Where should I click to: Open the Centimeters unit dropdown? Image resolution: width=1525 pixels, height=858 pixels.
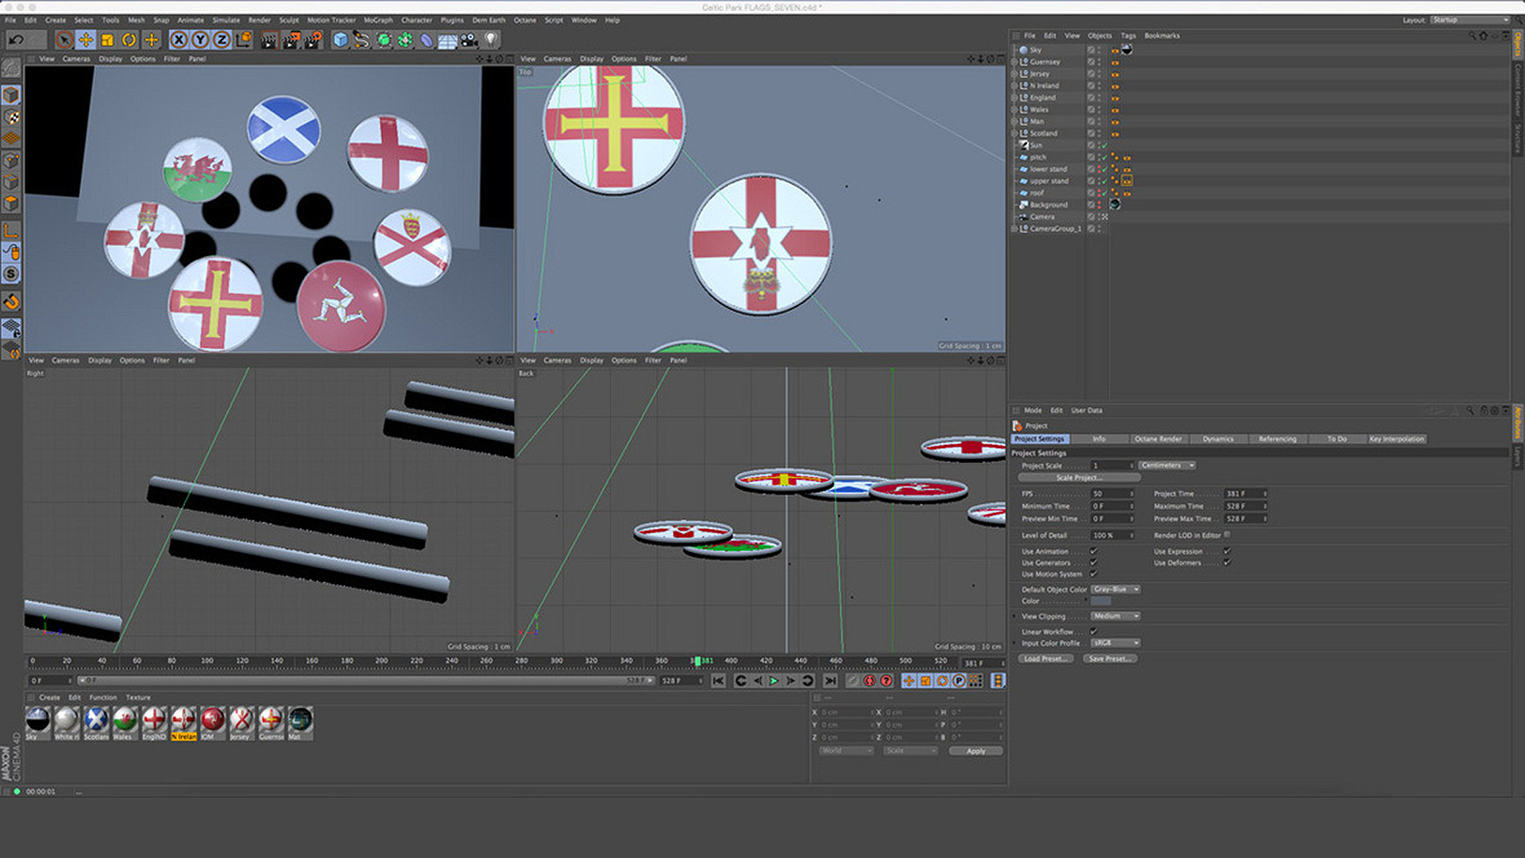click(x=1167, y=466)
